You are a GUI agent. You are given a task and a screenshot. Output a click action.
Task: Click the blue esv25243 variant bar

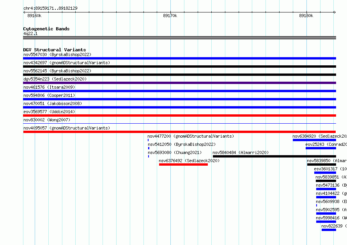tap(321, 148)
